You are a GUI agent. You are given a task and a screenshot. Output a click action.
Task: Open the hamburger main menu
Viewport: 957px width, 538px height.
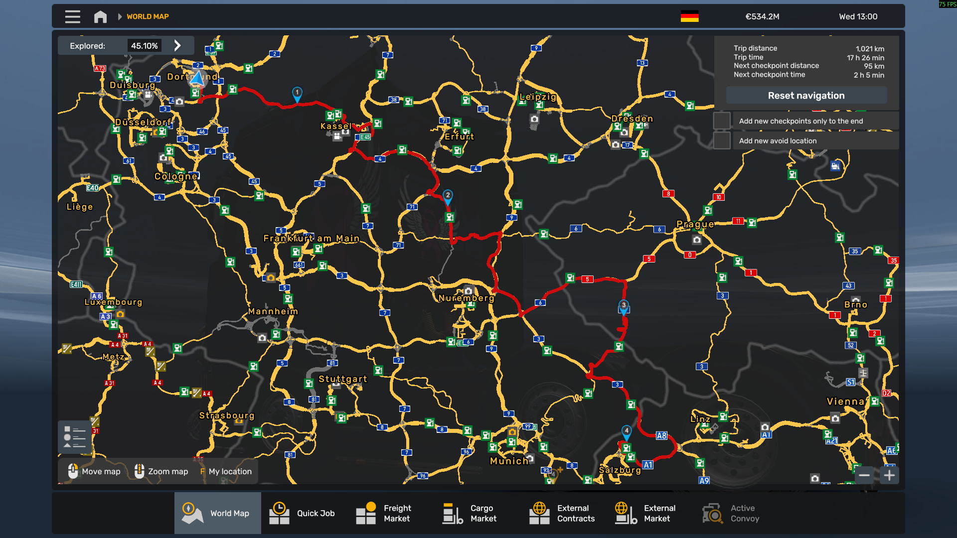[72, 16]
